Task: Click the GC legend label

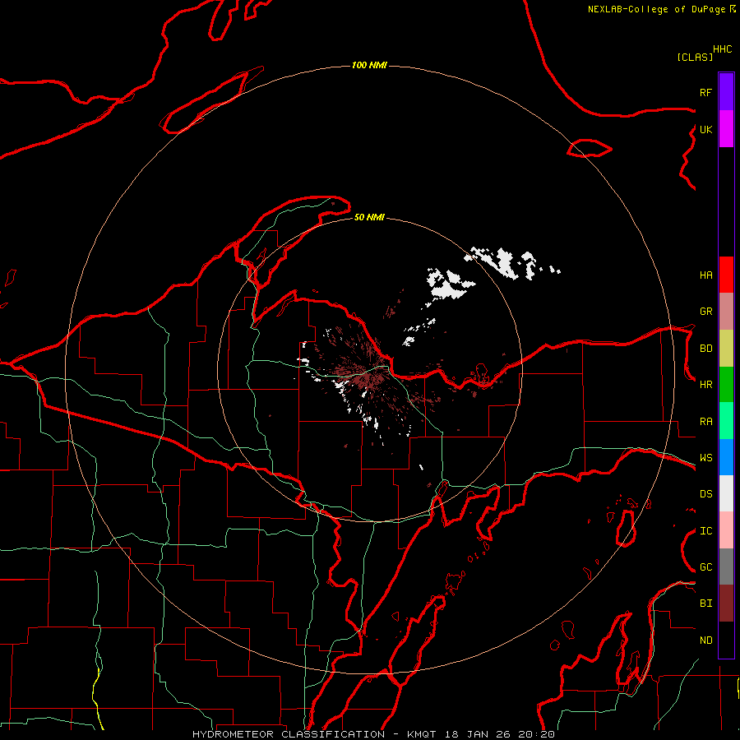Action: coord(705,567)
